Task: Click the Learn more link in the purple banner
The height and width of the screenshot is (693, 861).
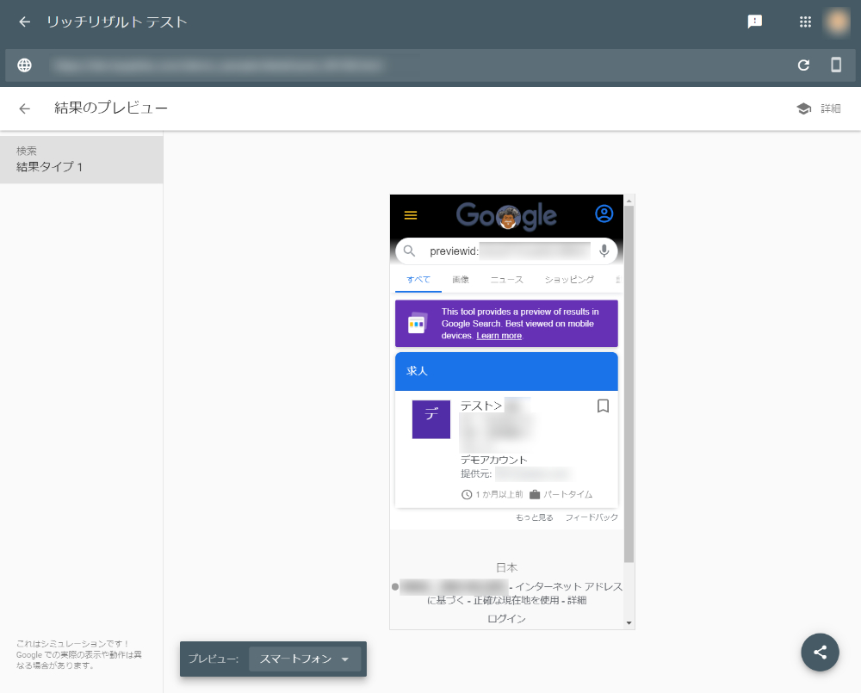Action: pyautogui.click(x=499, y=336)
